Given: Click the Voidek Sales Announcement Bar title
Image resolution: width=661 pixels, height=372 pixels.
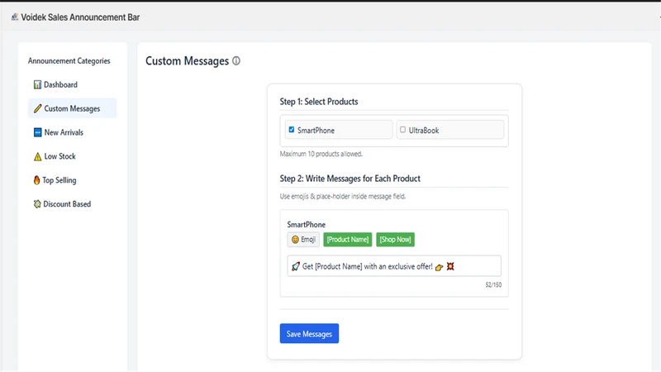Looking at the screenshot, I should pos(80,17).
